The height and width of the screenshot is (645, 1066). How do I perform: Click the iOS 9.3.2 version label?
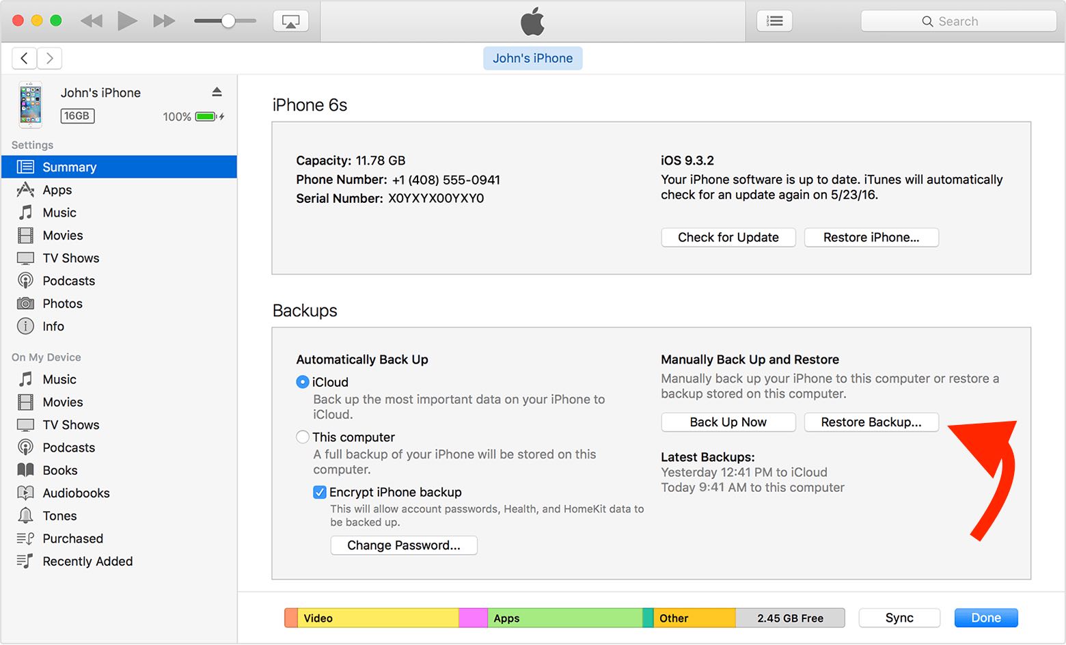(x=687, y=161)
